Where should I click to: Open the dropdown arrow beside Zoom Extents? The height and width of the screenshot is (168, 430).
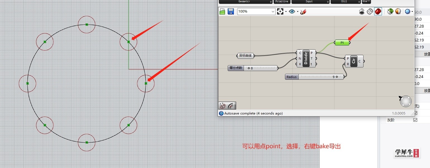click(x=286, y=12)
